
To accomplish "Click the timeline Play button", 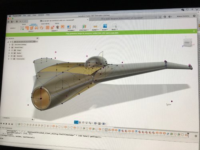I will coord(6,124).
